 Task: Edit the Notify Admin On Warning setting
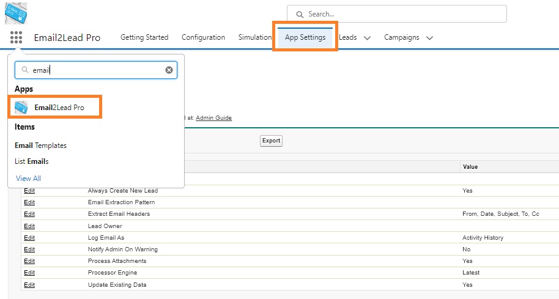point(29,249)
